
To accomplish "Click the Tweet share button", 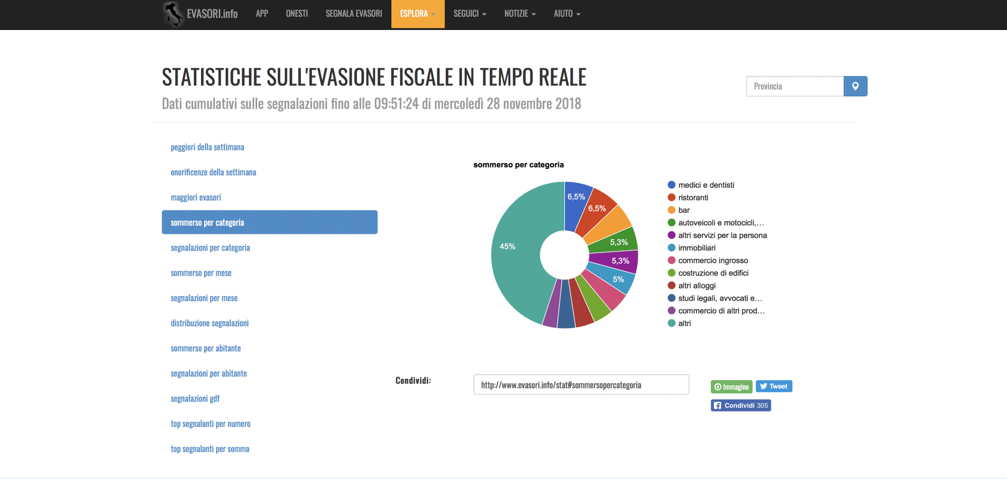I will (773, 387).
